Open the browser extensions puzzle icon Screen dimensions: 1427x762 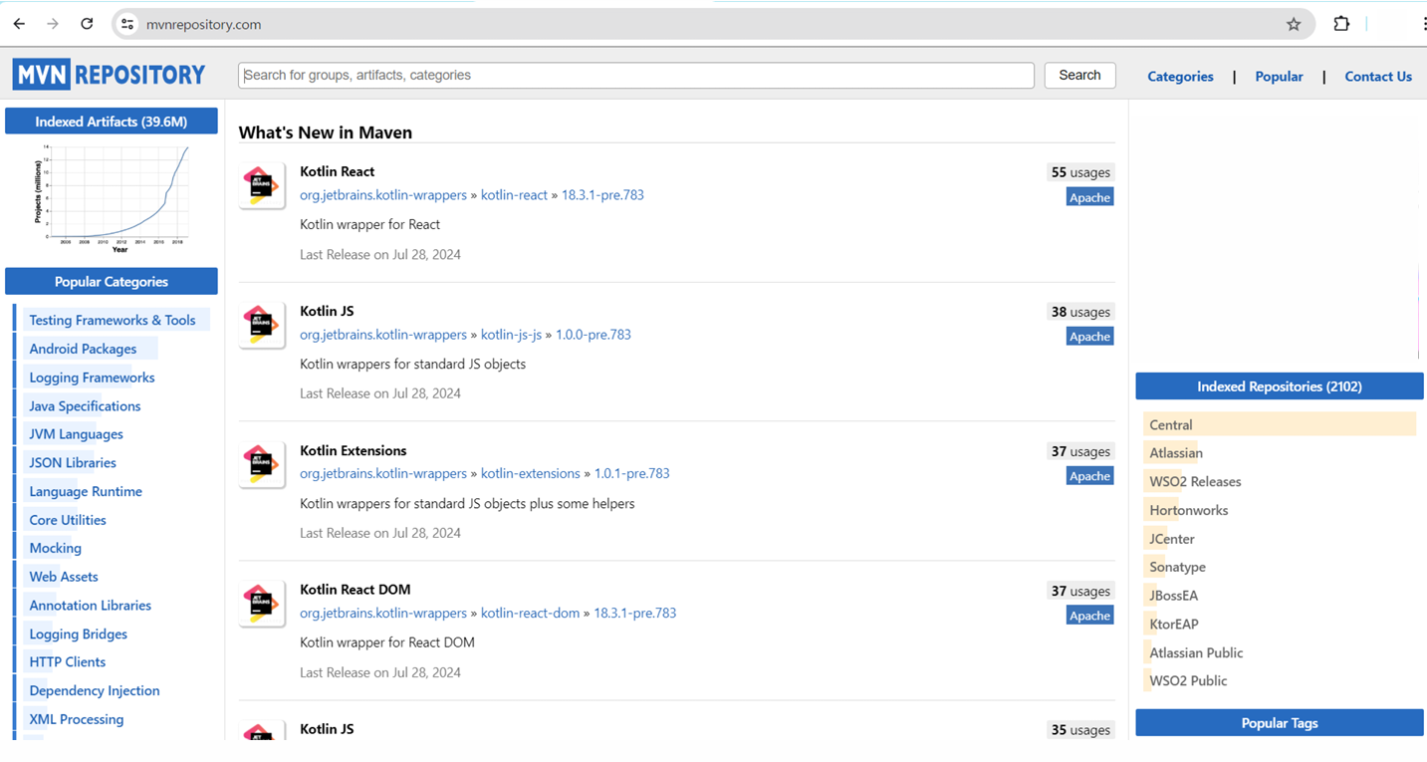(x=1341, y=24)
